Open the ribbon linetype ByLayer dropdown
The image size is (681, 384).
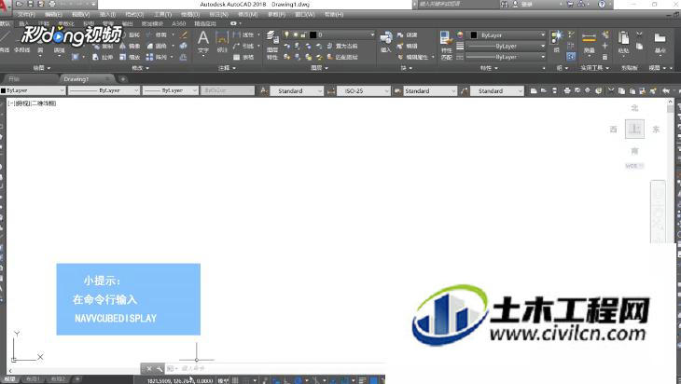pyautogui.click(x=506, y=57)
